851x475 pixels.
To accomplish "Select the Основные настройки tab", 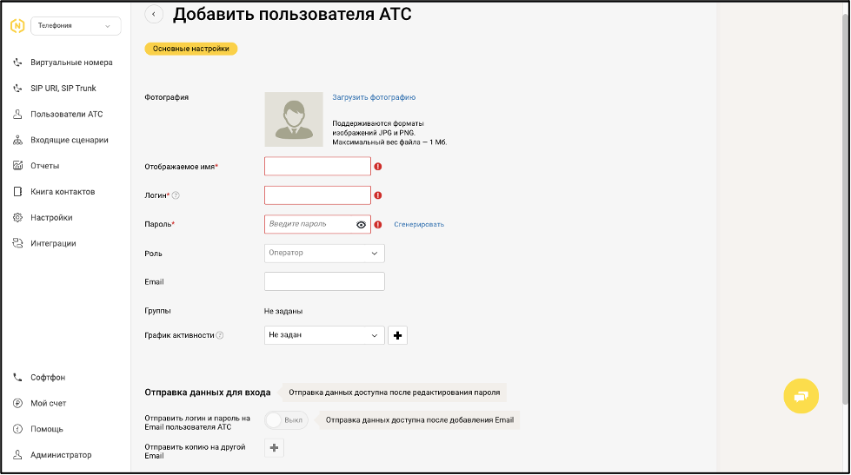I will tap(191, 49).
